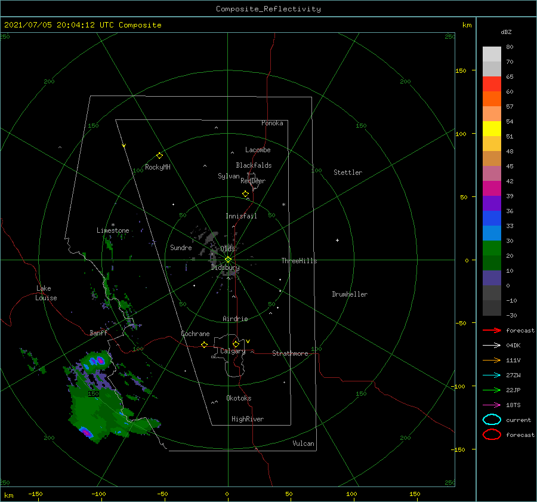The width and height of the screenshot is (537, 502).
Task: Click the yellow diamond marker above RockyMH
Action: click(159, 156)
